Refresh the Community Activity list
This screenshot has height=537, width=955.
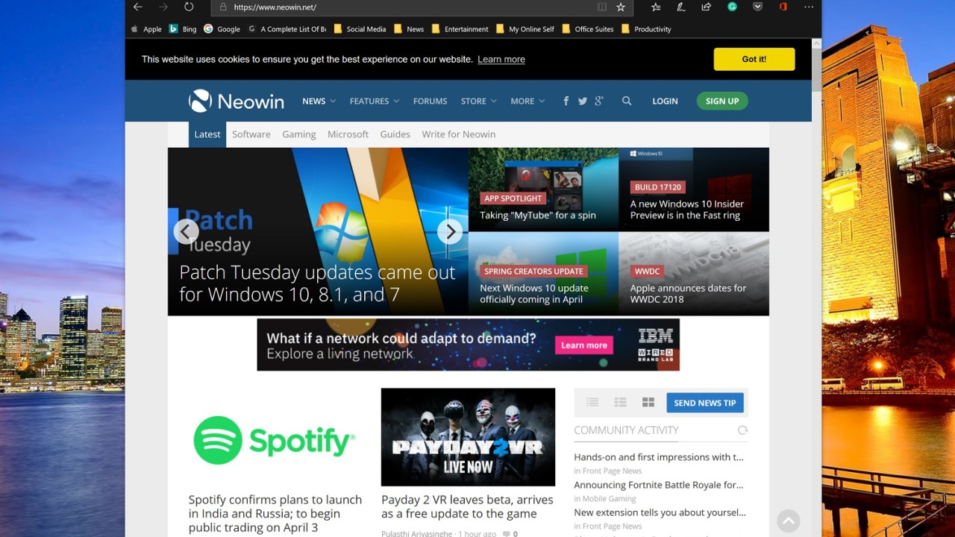[742, 430]
